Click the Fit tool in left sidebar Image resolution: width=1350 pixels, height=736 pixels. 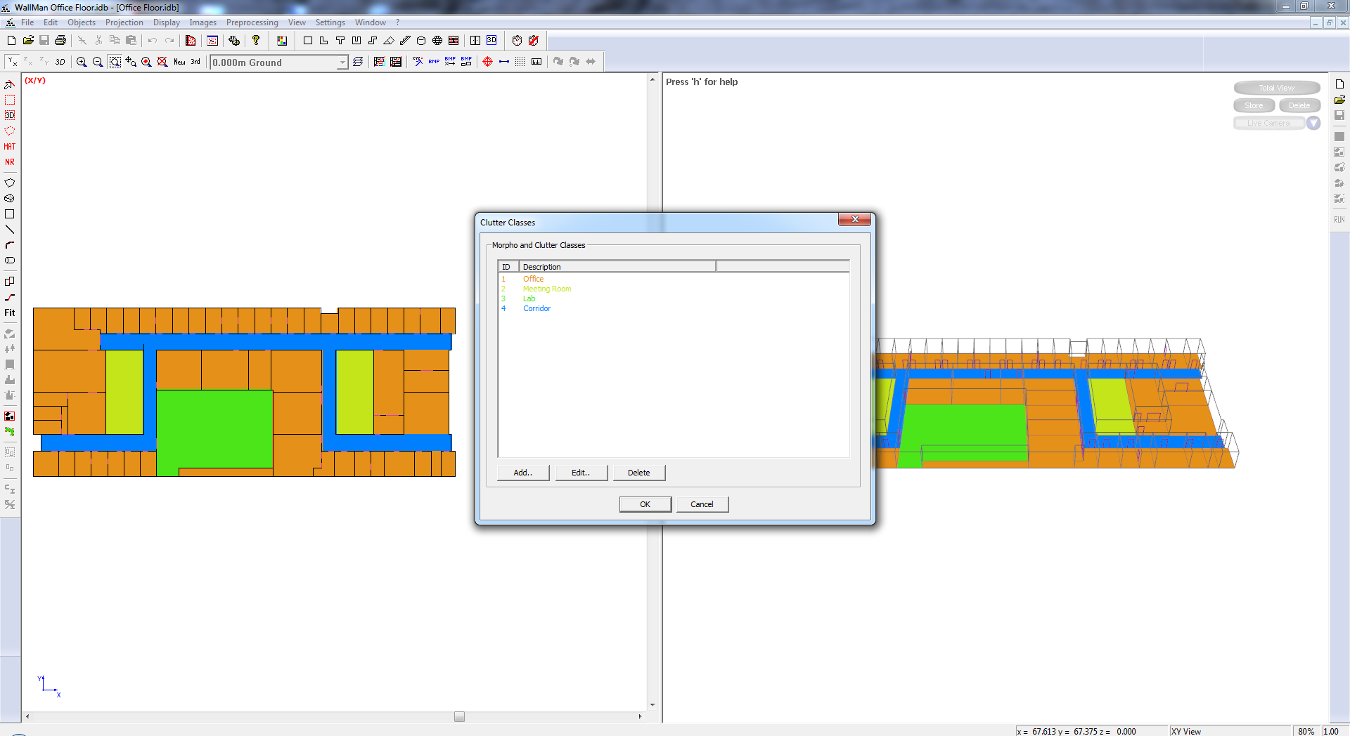point(10,313)
